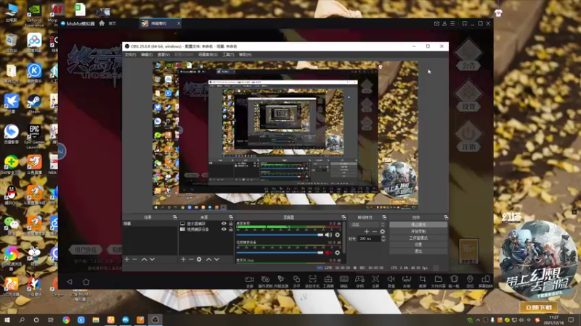Image resolution: width=581 pixels, height=326 pixels.
Task: Open MuMu multi-instance icon
Action: [x=296, y=281]
